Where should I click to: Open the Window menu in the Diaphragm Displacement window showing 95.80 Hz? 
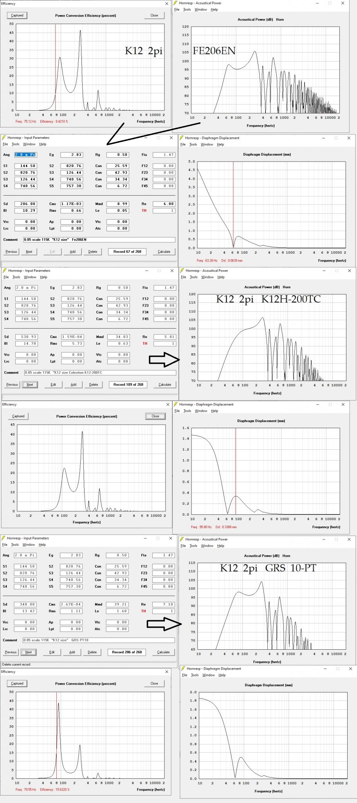coord(201,411)
